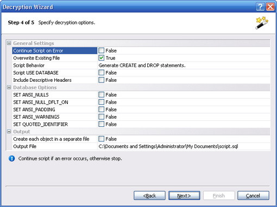Close the Decryption Wizard window
Viewport: 277px width, 207px height.
tap(270, 7)
